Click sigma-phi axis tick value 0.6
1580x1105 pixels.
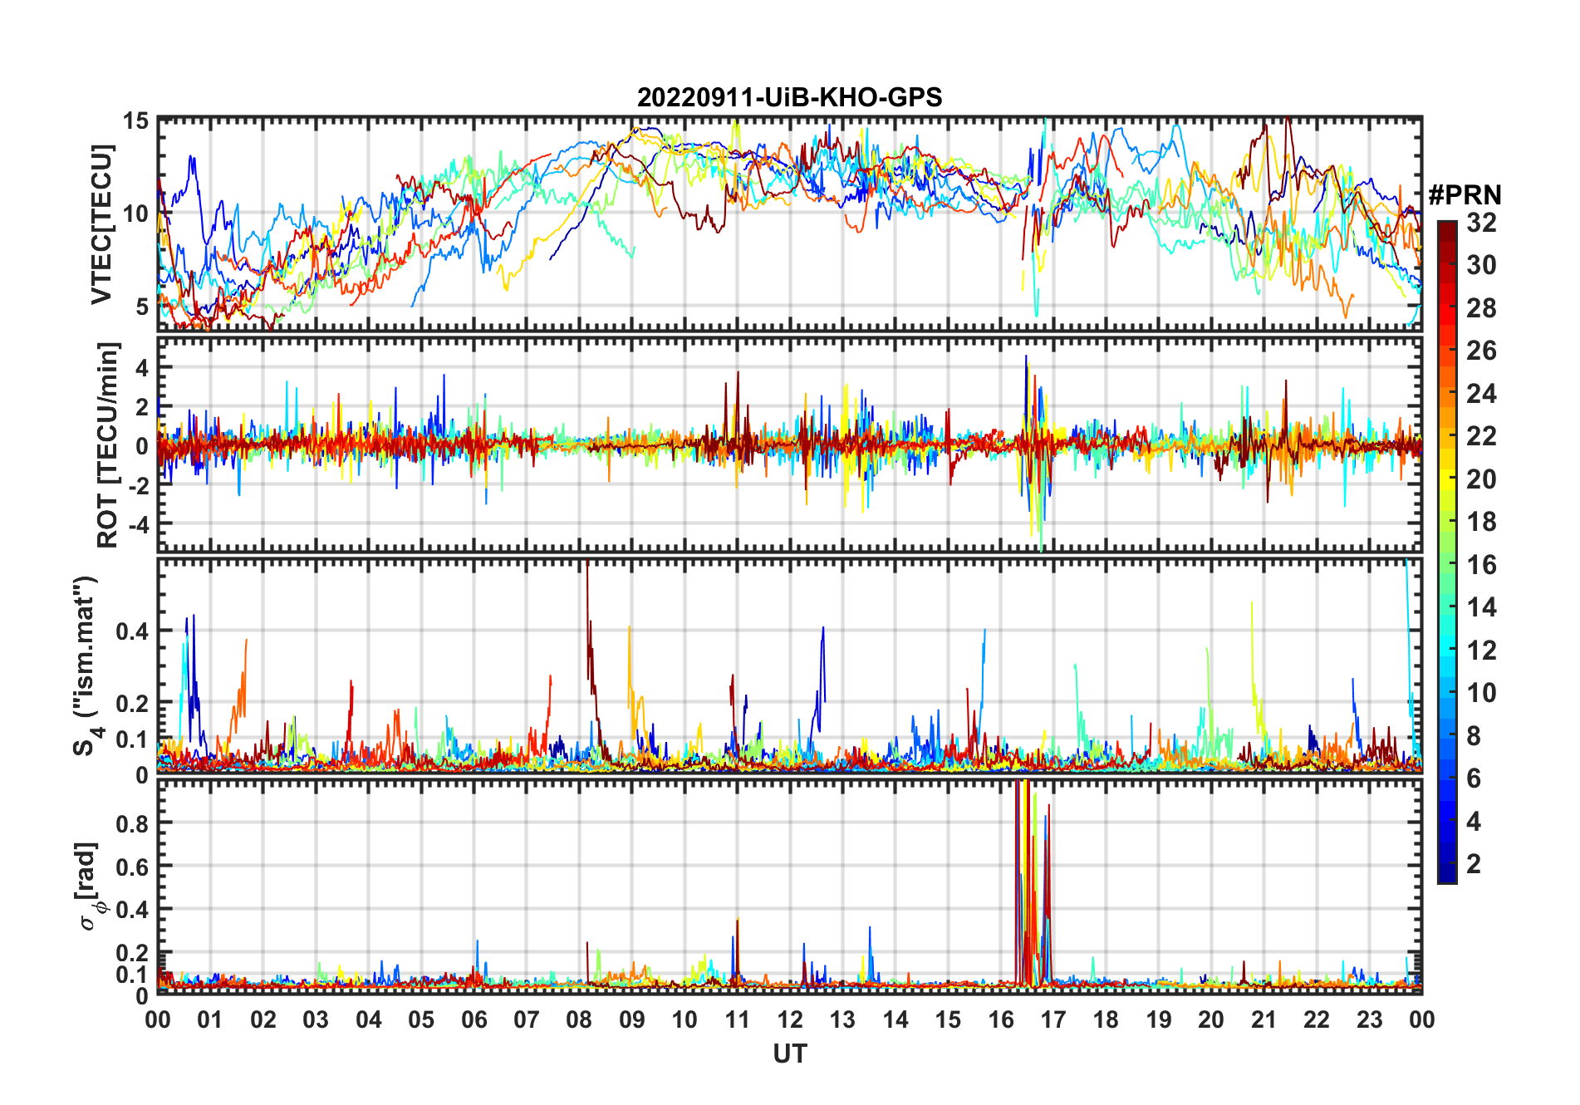click(x=133, y=867)
